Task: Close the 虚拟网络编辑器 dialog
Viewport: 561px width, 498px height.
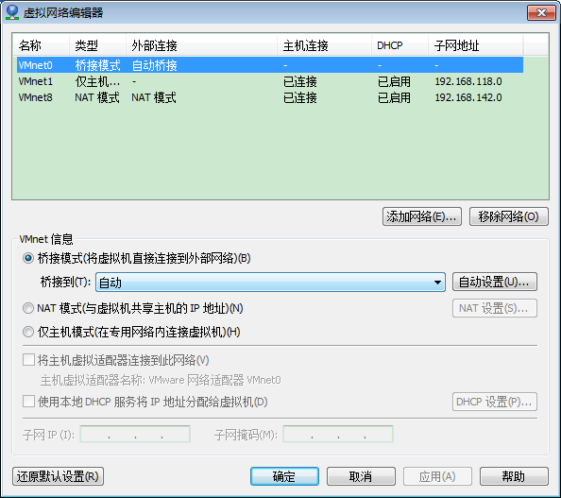Action: coord(541,13)
